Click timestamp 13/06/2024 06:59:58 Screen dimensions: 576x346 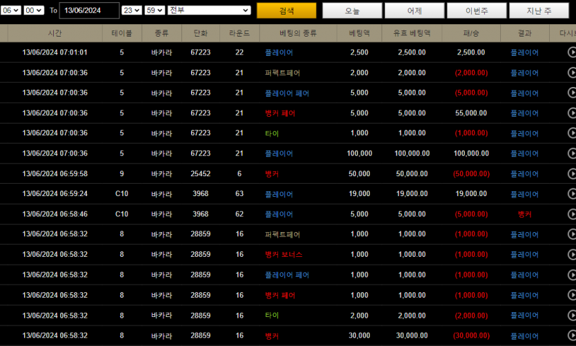click(54, 173)
